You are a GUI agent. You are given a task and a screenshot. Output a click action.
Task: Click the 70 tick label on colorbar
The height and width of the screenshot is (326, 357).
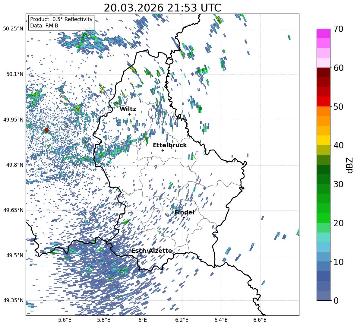pyautogui.click(x=339, y=29)
